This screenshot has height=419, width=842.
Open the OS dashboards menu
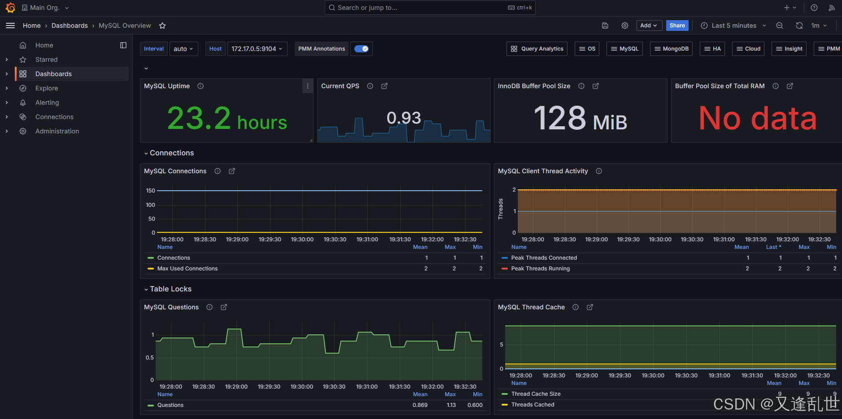click(587, 49)
